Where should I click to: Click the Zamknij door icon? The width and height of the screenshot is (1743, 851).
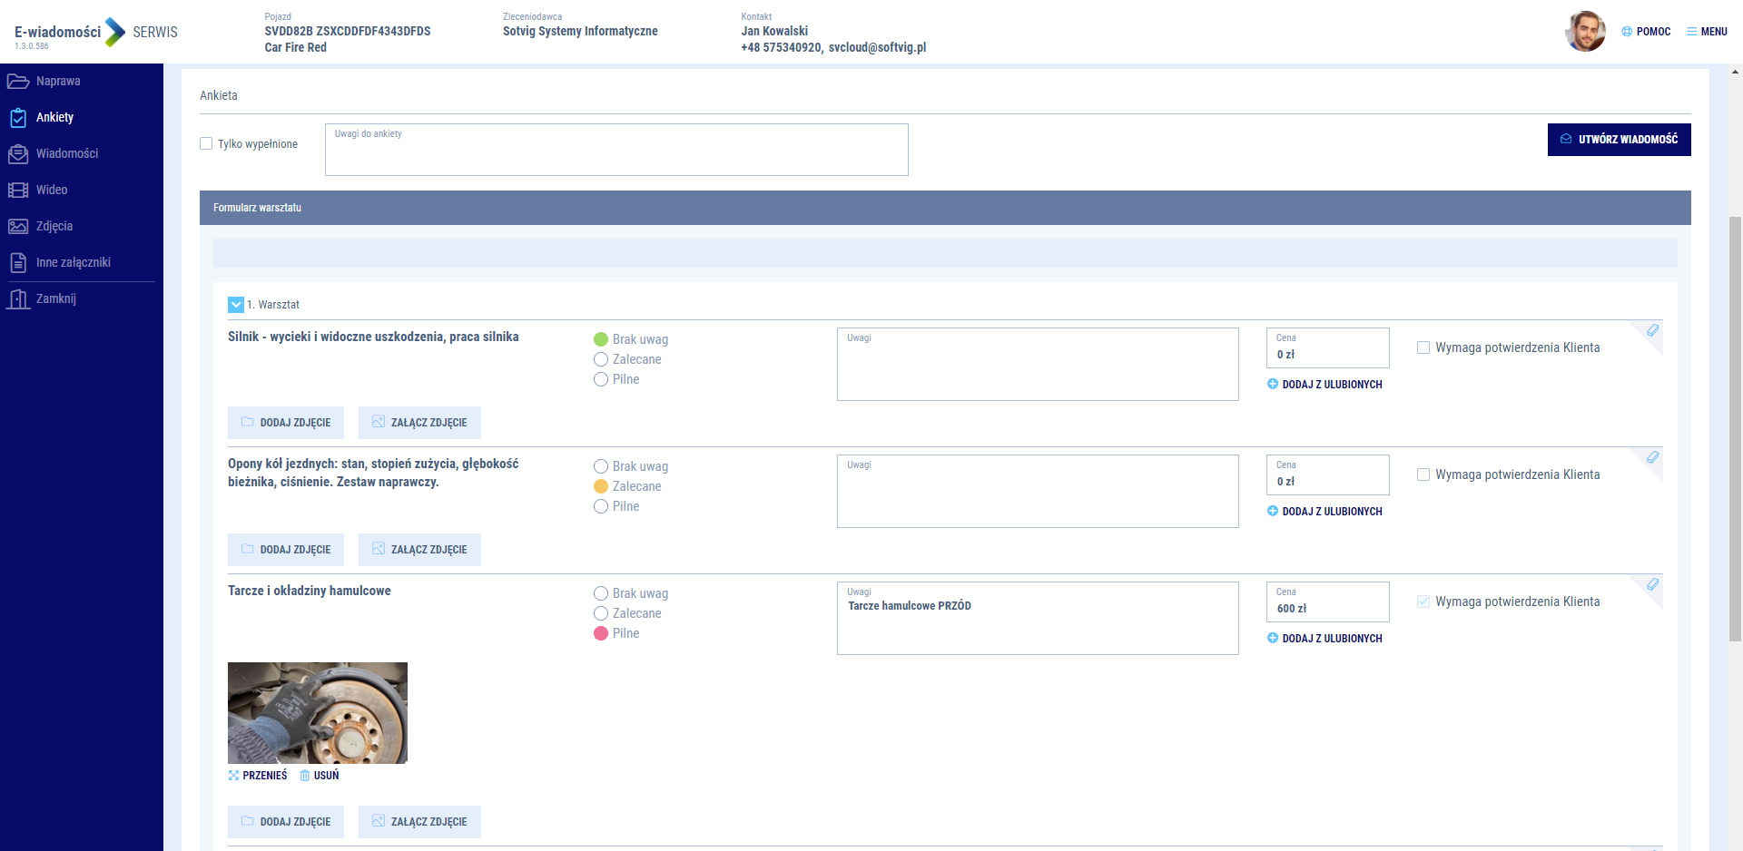[18, 299]
